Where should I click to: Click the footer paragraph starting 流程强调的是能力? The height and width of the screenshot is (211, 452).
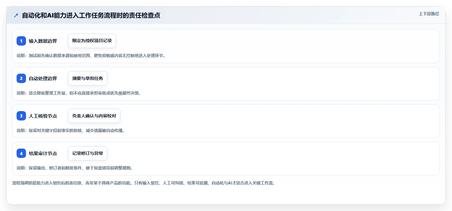coord(143,183)
